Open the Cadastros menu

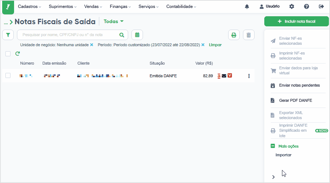click(30, 6)
